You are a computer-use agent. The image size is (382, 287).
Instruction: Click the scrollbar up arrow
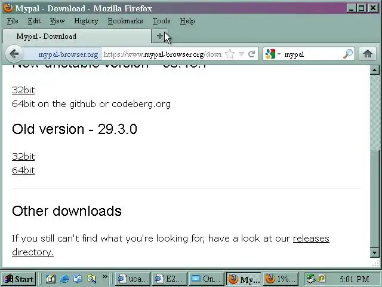(x=374, y=71)
